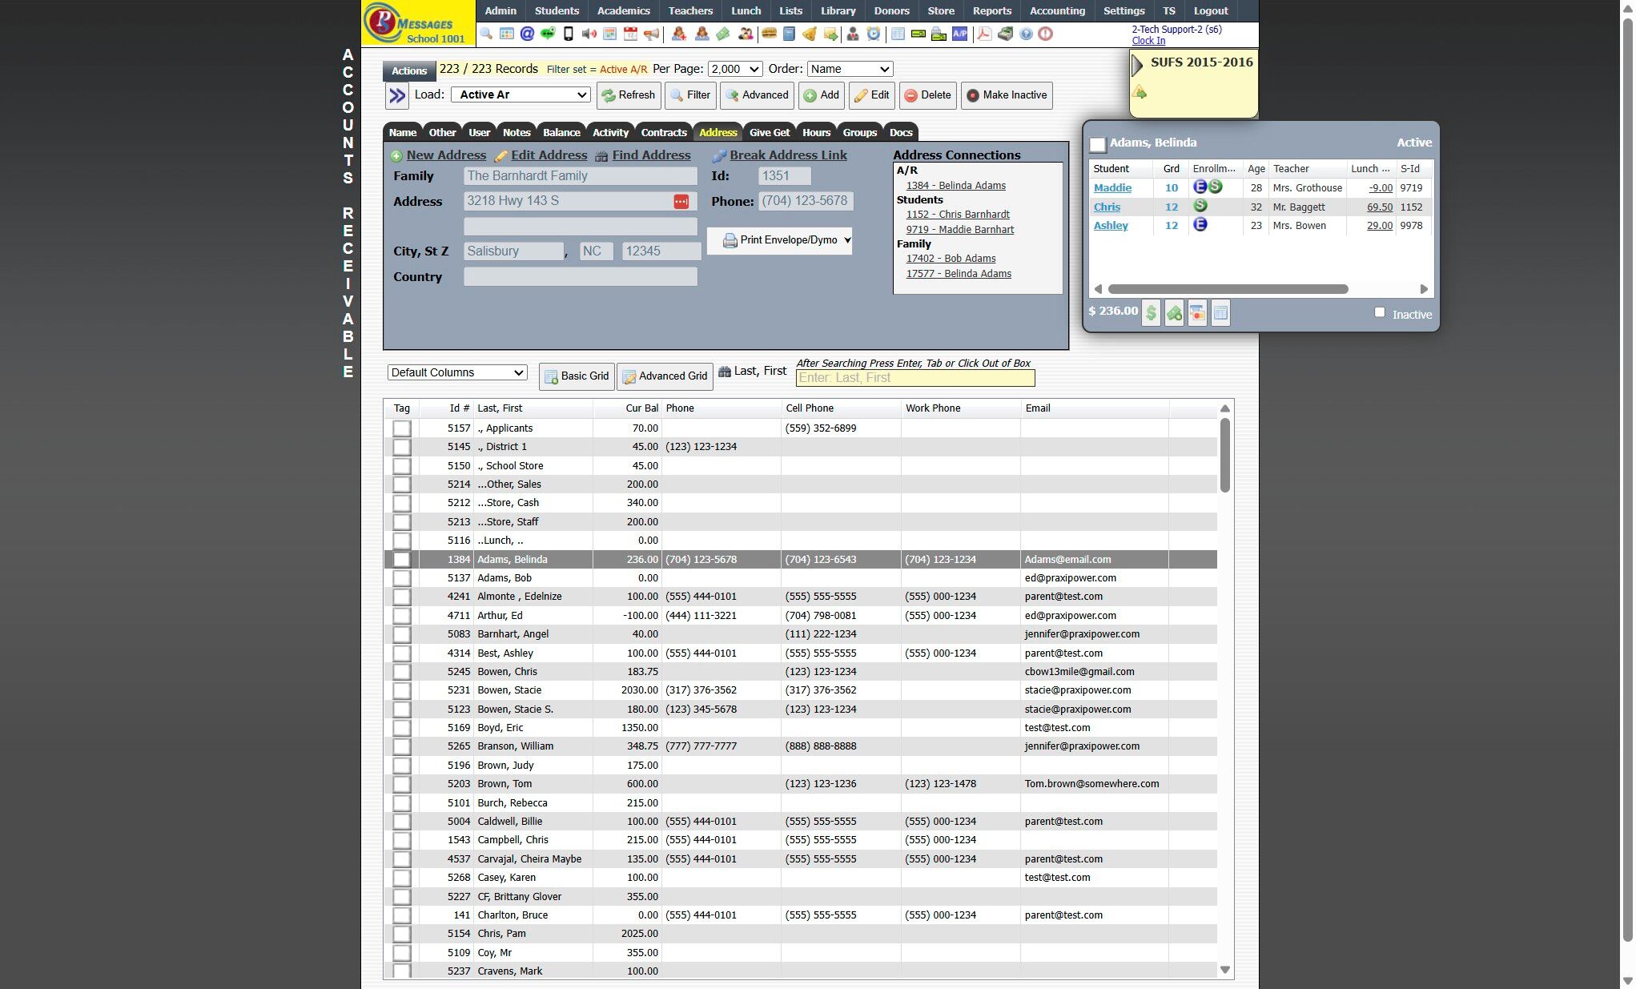Click the green chat bubble icon

(548, 34)
